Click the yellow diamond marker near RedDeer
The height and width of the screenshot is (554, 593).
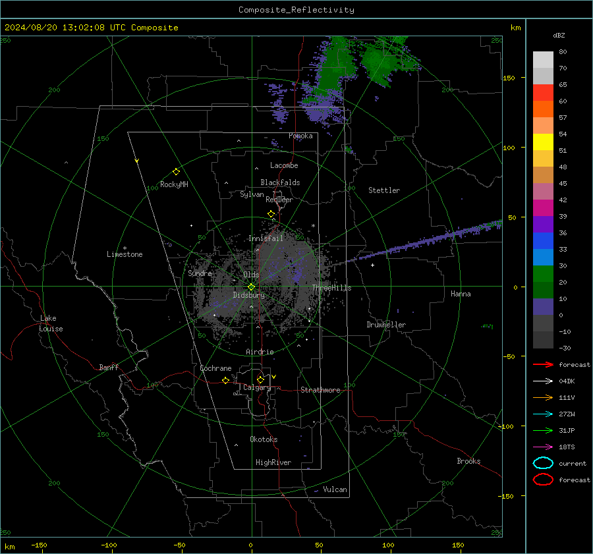point(271,214)
